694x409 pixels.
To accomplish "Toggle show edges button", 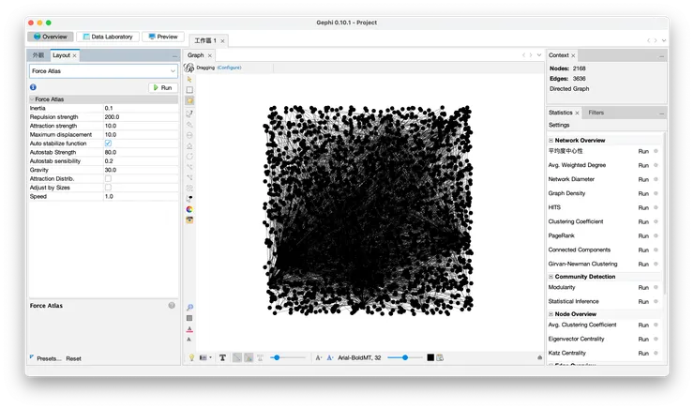I will (x=237, y=357).
